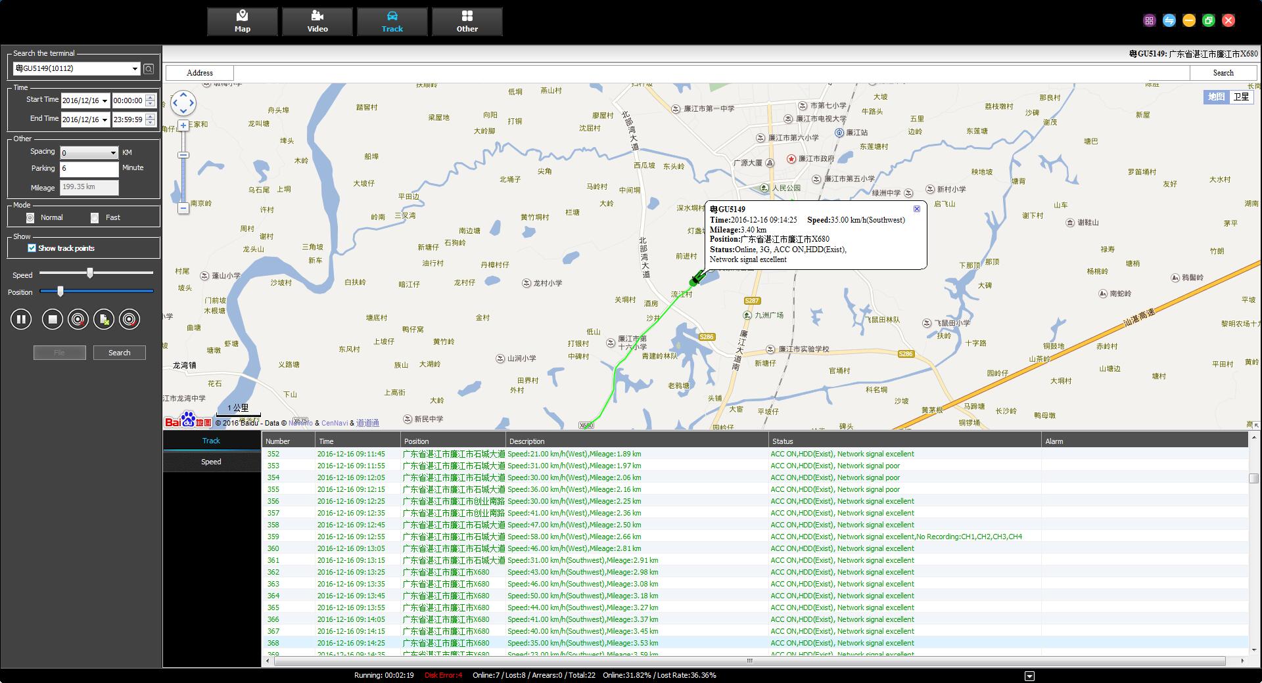Select track row number 352

755,454
